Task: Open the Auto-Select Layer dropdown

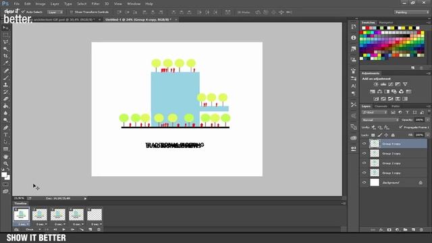Action: click(x=55, y=12)
